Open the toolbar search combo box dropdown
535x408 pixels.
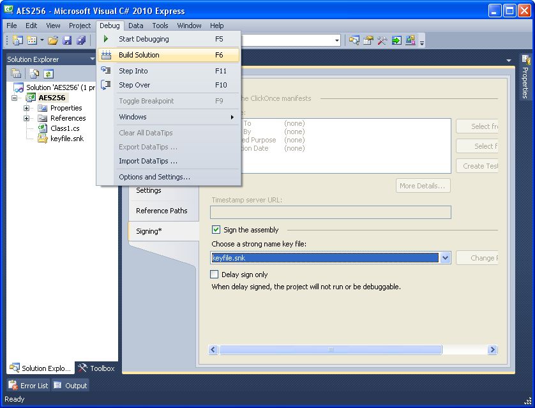[337, 40]
